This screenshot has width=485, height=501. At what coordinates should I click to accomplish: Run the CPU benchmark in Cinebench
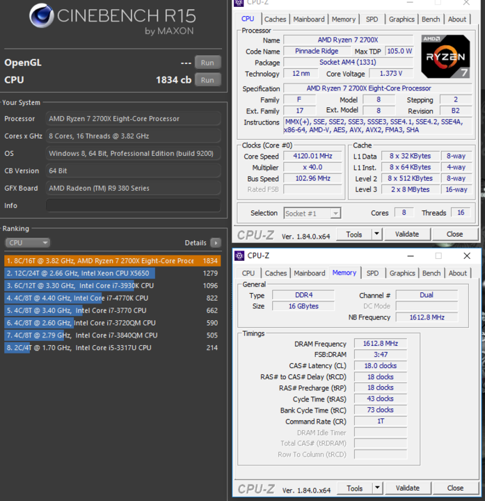(x=207, y=80)
